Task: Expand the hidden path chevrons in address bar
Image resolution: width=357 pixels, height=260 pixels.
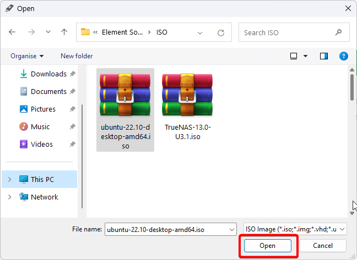Action: [x=95, y=32]
